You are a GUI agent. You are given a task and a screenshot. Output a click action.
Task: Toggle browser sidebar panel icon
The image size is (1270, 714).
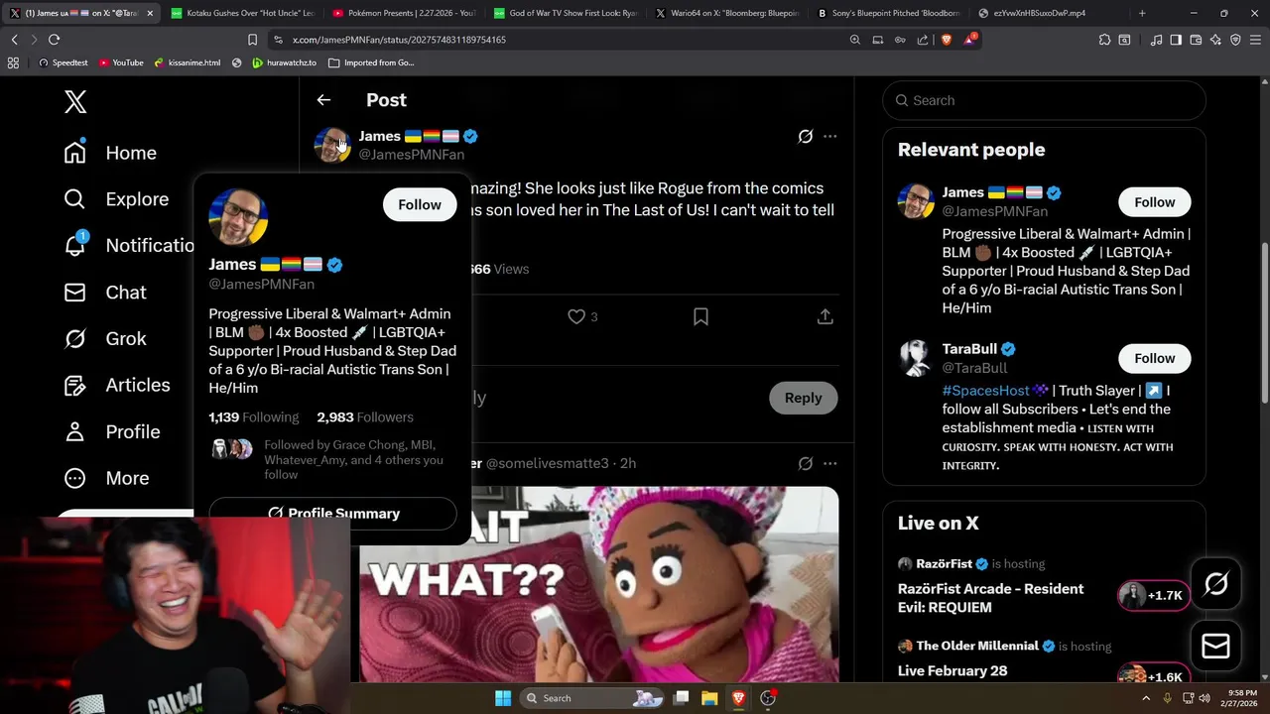[x=1176, y=40]
